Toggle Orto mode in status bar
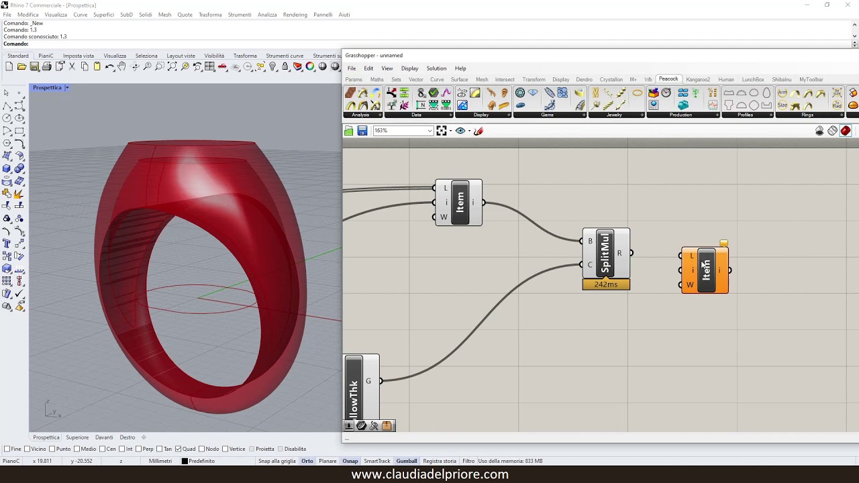 click(x=307, y=461)
